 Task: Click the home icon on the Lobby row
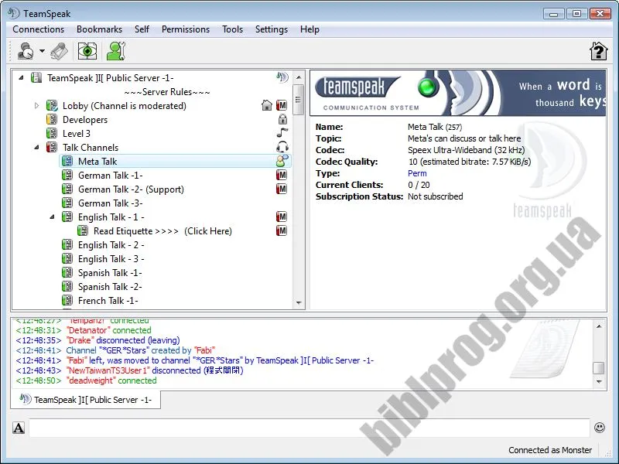click(267, 105)
